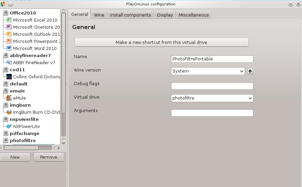The image size is (302, 187).
Task: Select ImgBurn Burn CD-DVD shortcut
Action: [36, 112]
